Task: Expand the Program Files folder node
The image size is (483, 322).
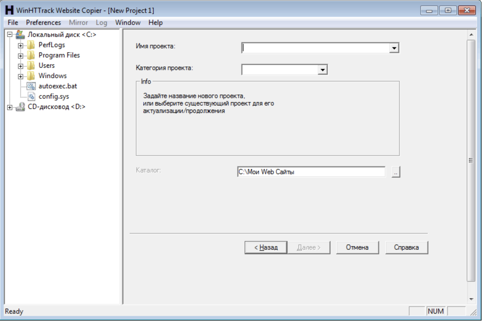Action: click(21, 55)
